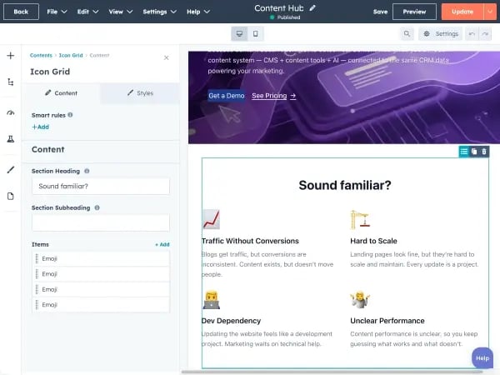Click the shrugging emoji above Unclear Performance

click(360, 300)
